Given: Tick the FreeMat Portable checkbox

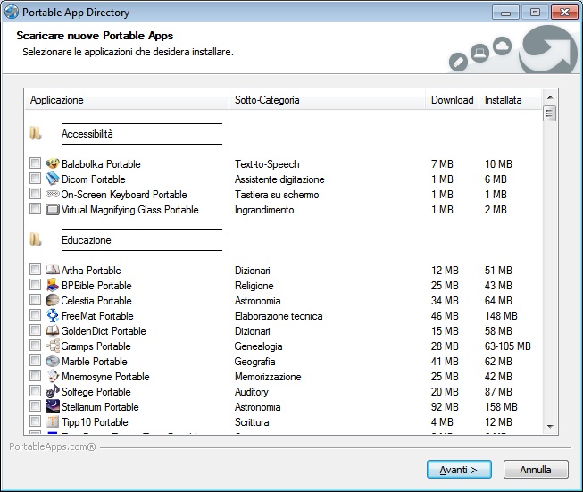Looking at the screenshot, I should click(36, 314).
